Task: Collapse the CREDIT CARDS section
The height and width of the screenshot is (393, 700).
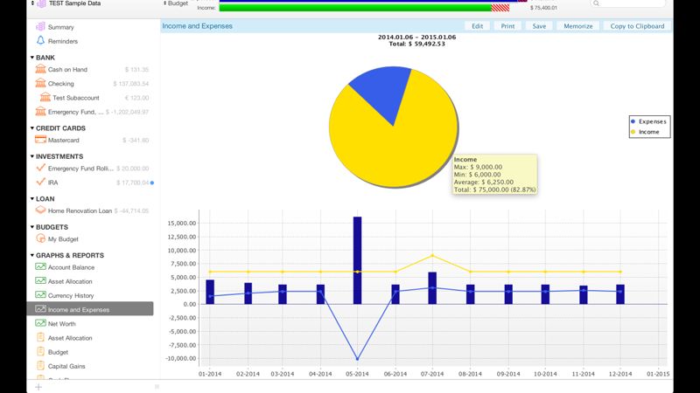Action: click(x=32, y=128)
